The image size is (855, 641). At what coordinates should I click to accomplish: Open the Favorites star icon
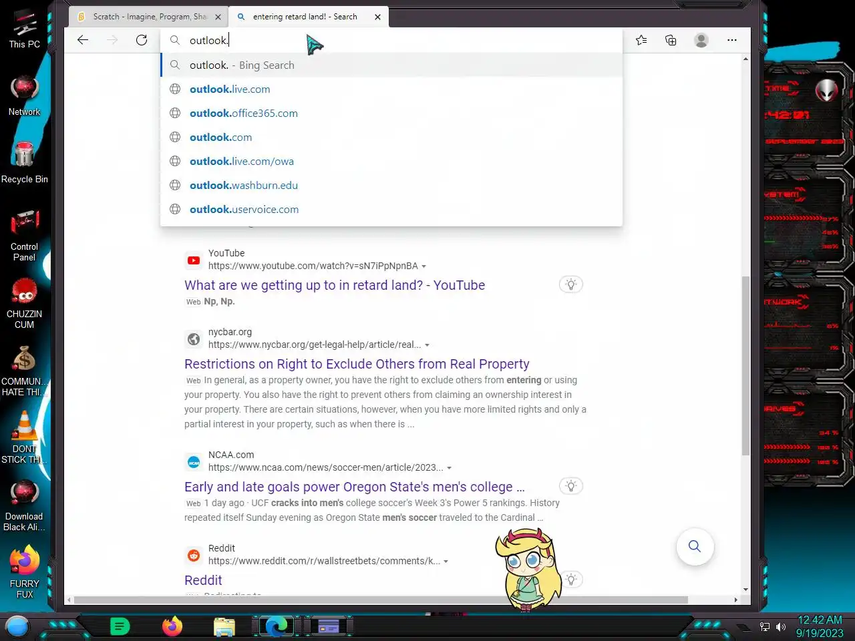(641, 40)
